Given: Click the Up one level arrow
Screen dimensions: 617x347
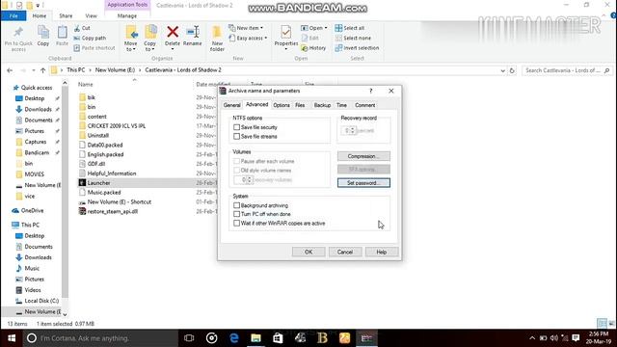Looking at the screenshot, I should click(42, 70).
